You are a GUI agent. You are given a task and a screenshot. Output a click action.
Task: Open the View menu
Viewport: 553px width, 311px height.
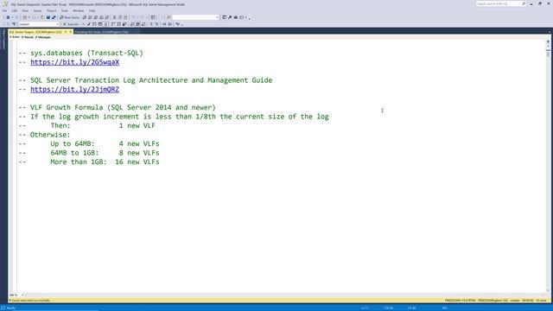(x=25, y=10)
